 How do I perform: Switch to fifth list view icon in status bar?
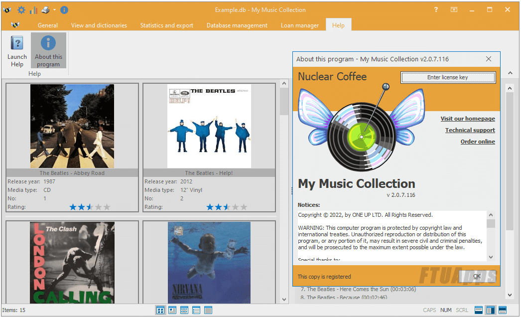[208, 311]
